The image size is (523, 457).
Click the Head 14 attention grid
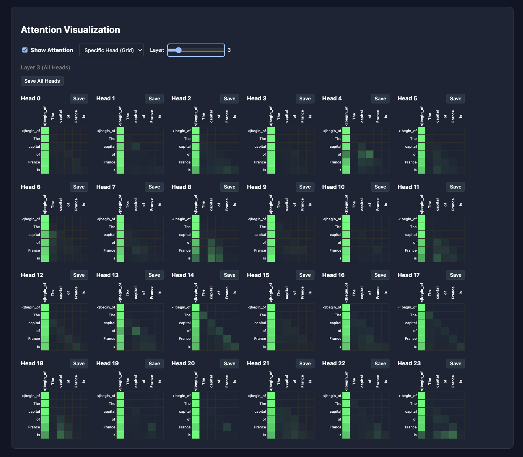pos(215,327)
